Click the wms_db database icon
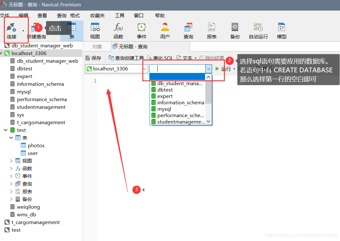 12,214
